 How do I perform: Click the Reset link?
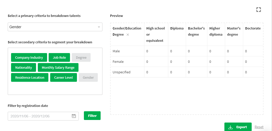pyautogui.click(x=259, y=127)
